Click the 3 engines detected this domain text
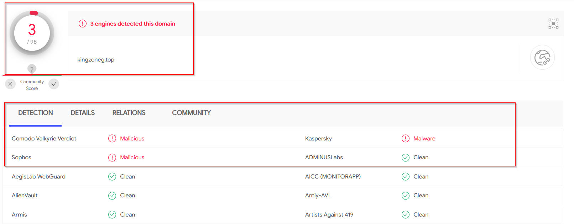Image resolution: width=574 pixels, height=224 pixels. pyautogui.click(x=132, y=24)
